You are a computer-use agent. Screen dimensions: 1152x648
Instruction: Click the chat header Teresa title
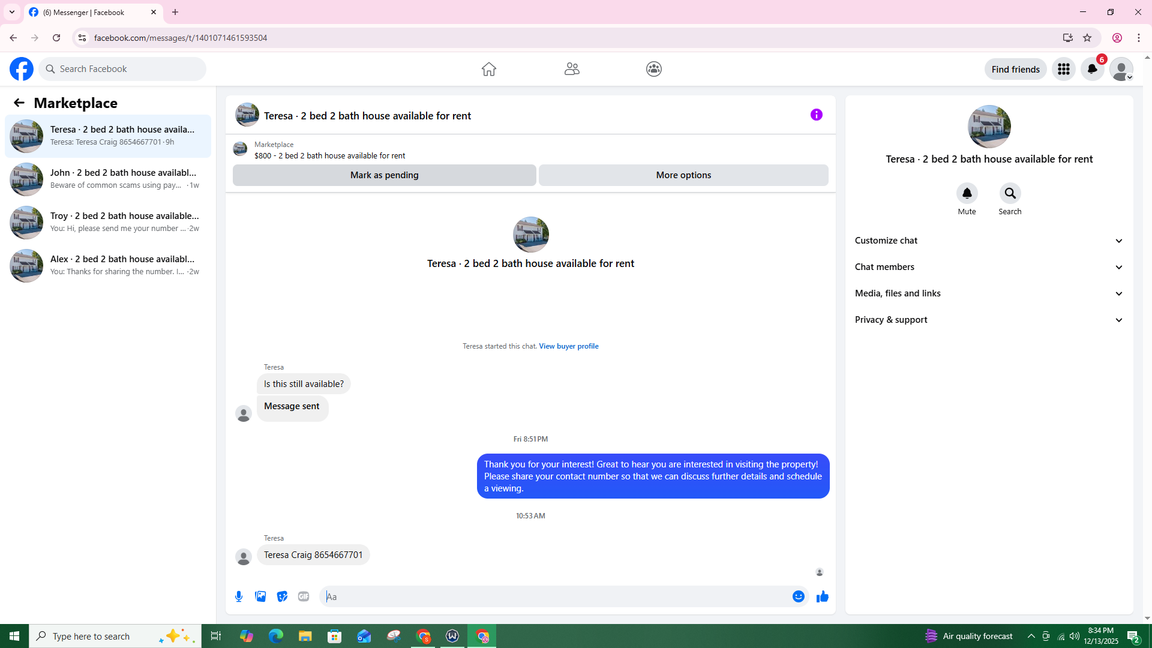[x=367, y=116]
